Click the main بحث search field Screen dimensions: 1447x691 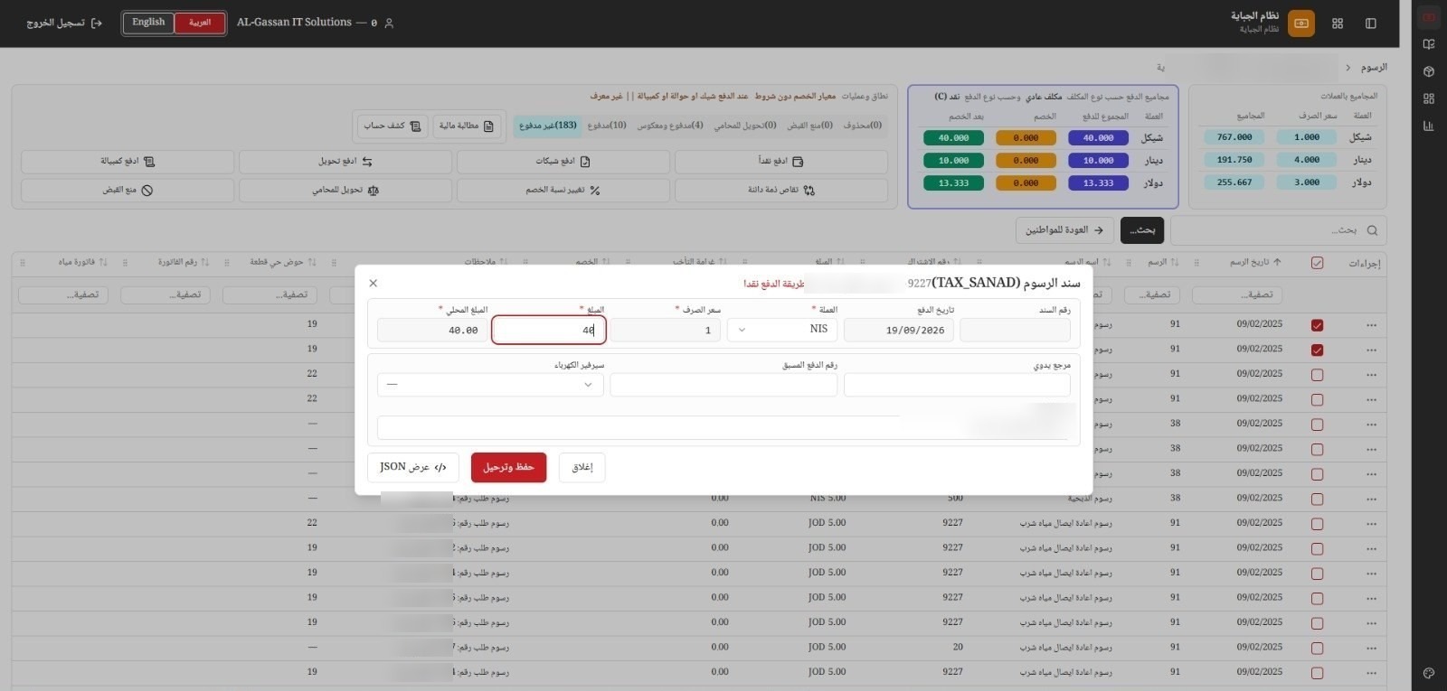pyautogui.click(x=1278, y=230)
